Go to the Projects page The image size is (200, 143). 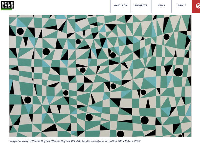click(141, 6)
